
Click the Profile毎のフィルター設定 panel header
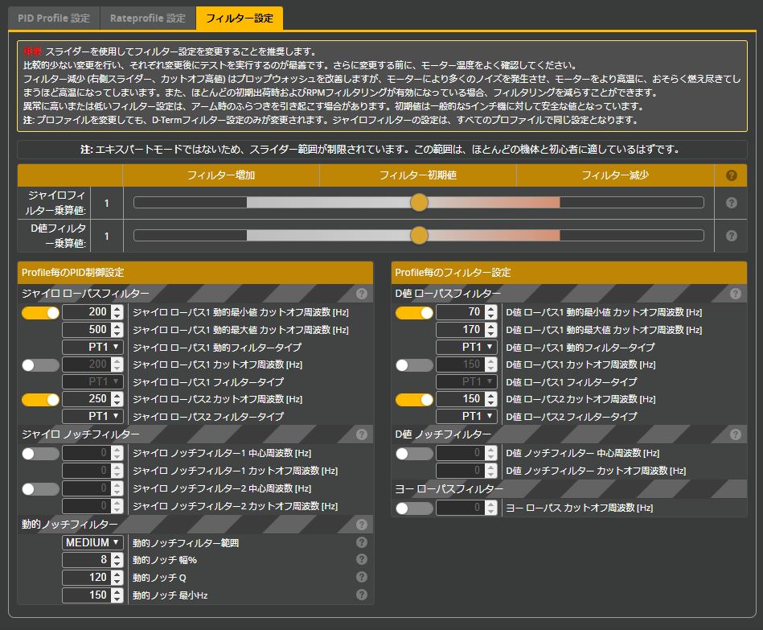pos(569,273)
